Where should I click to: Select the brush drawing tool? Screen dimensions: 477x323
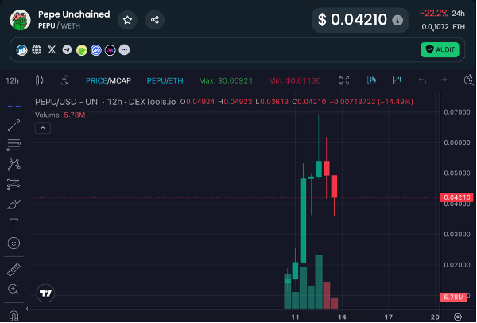[x=14, y=204]
